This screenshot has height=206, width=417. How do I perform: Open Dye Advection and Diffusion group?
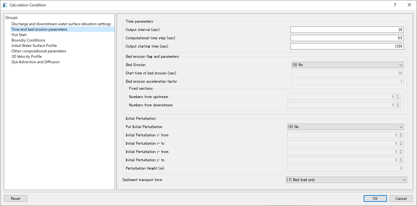coord(35,62)
